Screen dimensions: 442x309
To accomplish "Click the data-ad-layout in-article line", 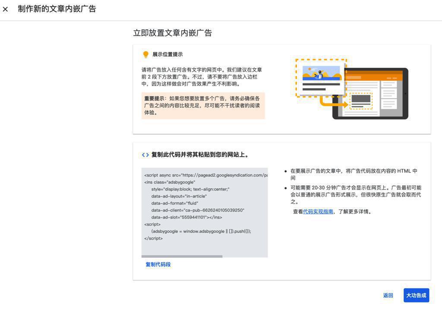I will tap(179, 196).
